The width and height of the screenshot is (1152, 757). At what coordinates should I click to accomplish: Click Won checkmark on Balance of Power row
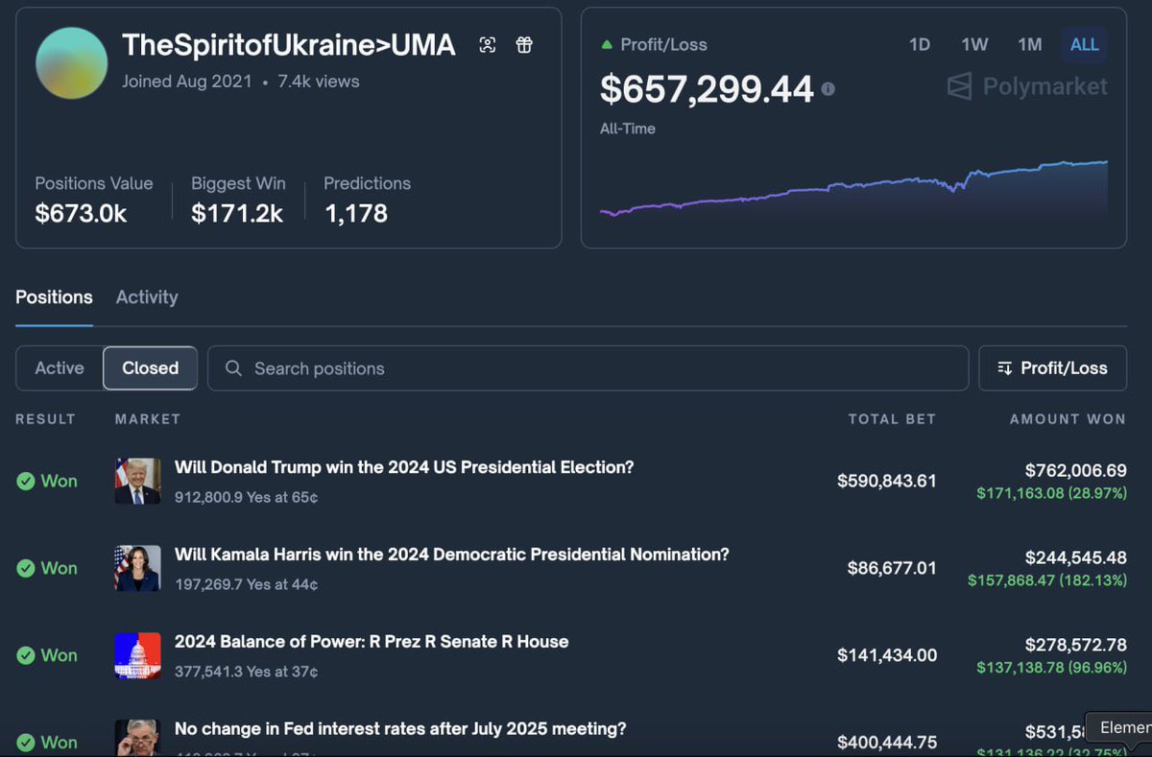(x=28, y=655)
